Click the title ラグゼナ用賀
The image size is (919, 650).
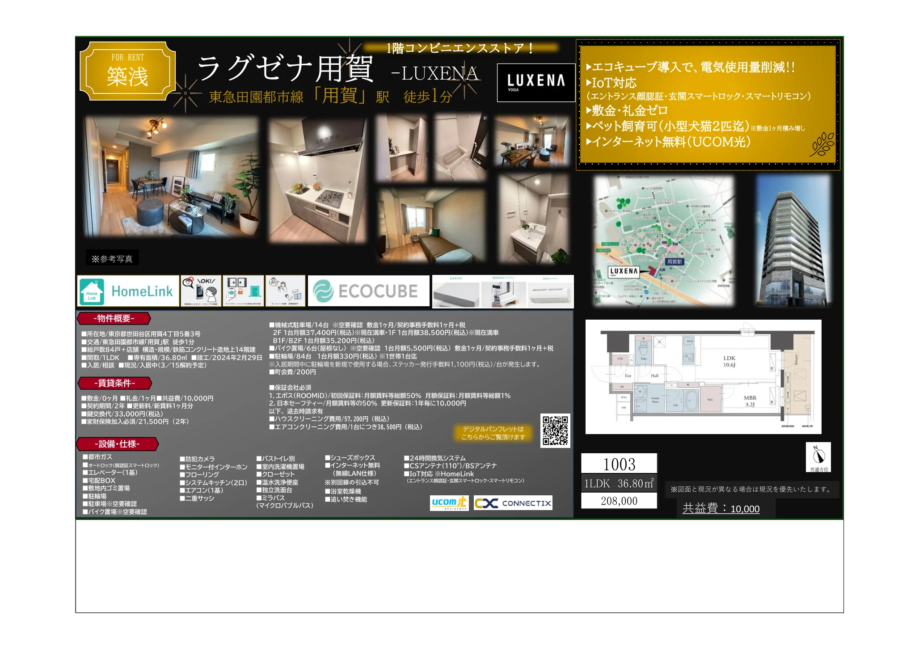click(x=285, y=69)
